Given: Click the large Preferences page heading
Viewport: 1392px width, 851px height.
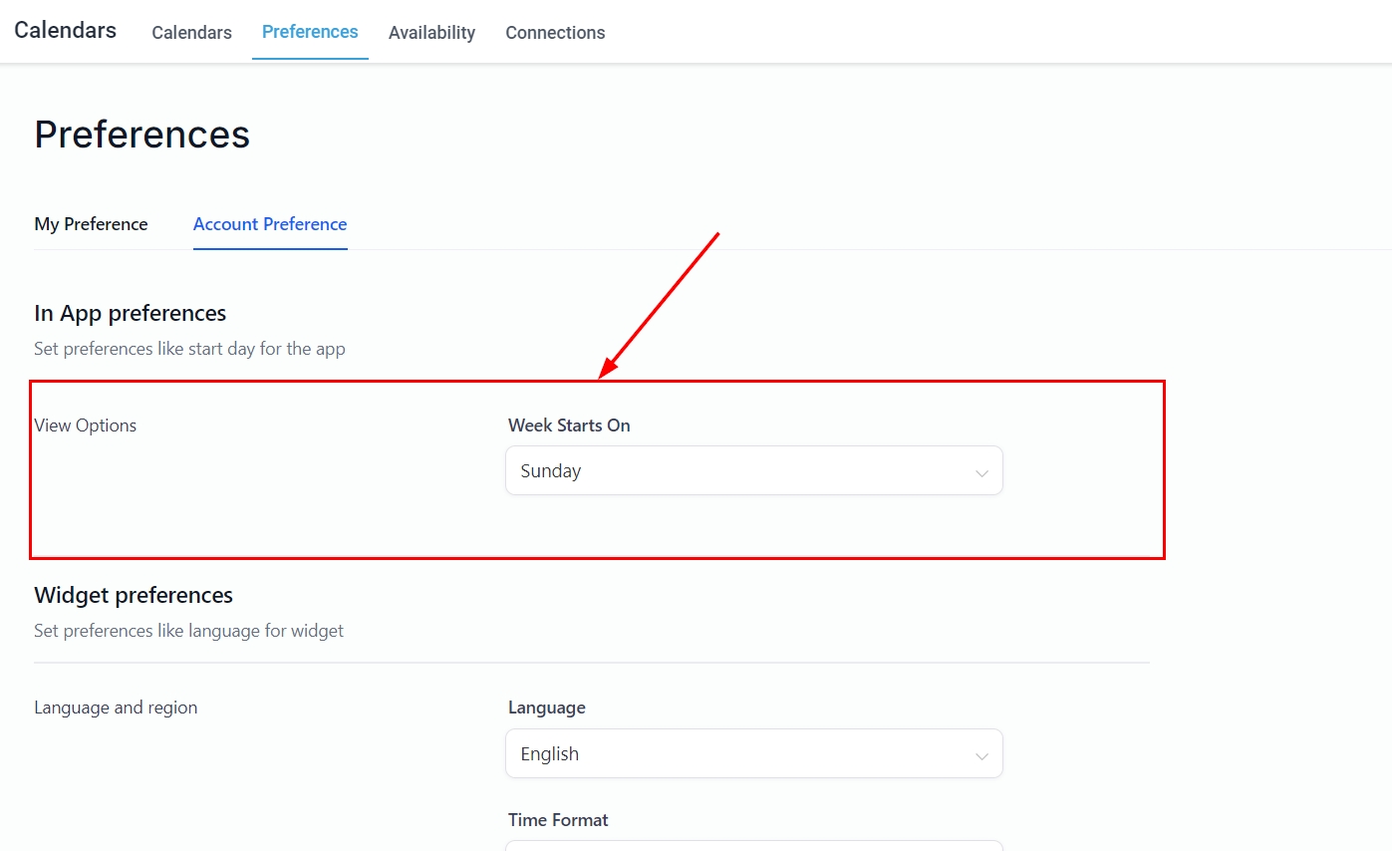Looking at the screenshot, I should click(141, 134).
